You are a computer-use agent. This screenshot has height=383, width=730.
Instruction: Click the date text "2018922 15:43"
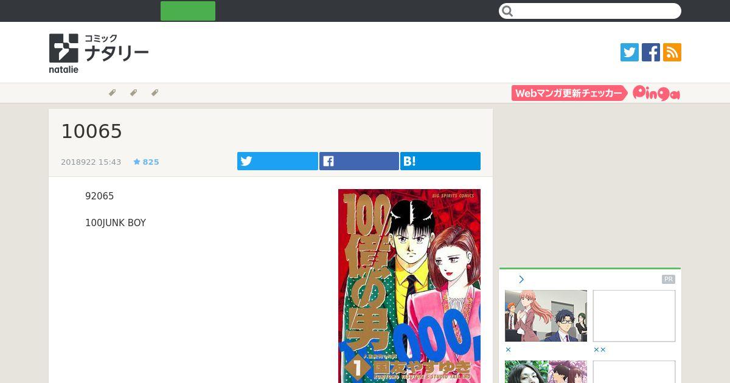pos(91,162)
